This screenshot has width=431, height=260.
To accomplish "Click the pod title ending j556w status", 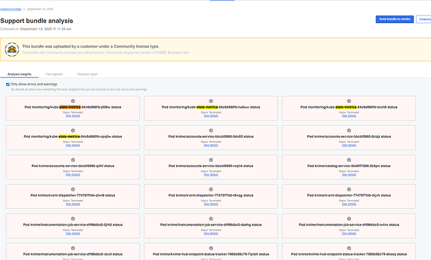I will [73, 107].
